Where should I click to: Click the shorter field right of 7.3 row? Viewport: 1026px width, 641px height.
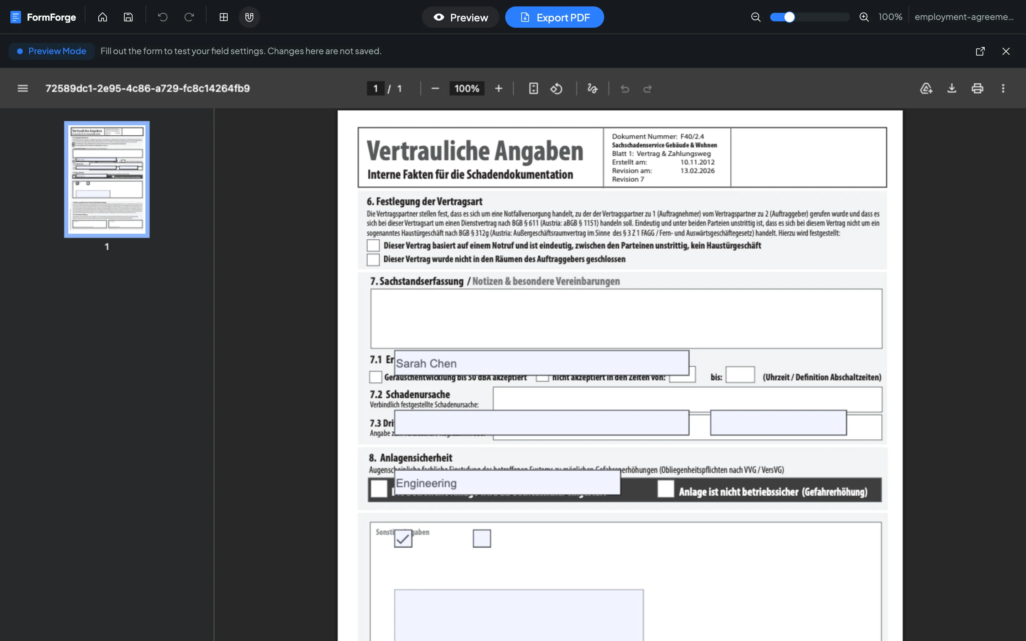coord(778,422)
